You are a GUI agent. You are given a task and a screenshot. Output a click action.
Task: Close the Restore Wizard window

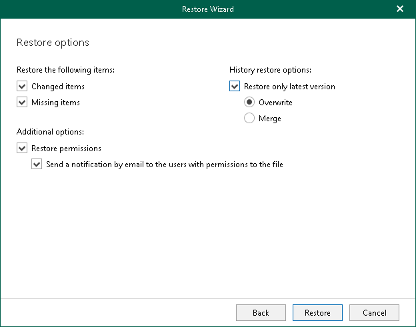coord(400,9)
